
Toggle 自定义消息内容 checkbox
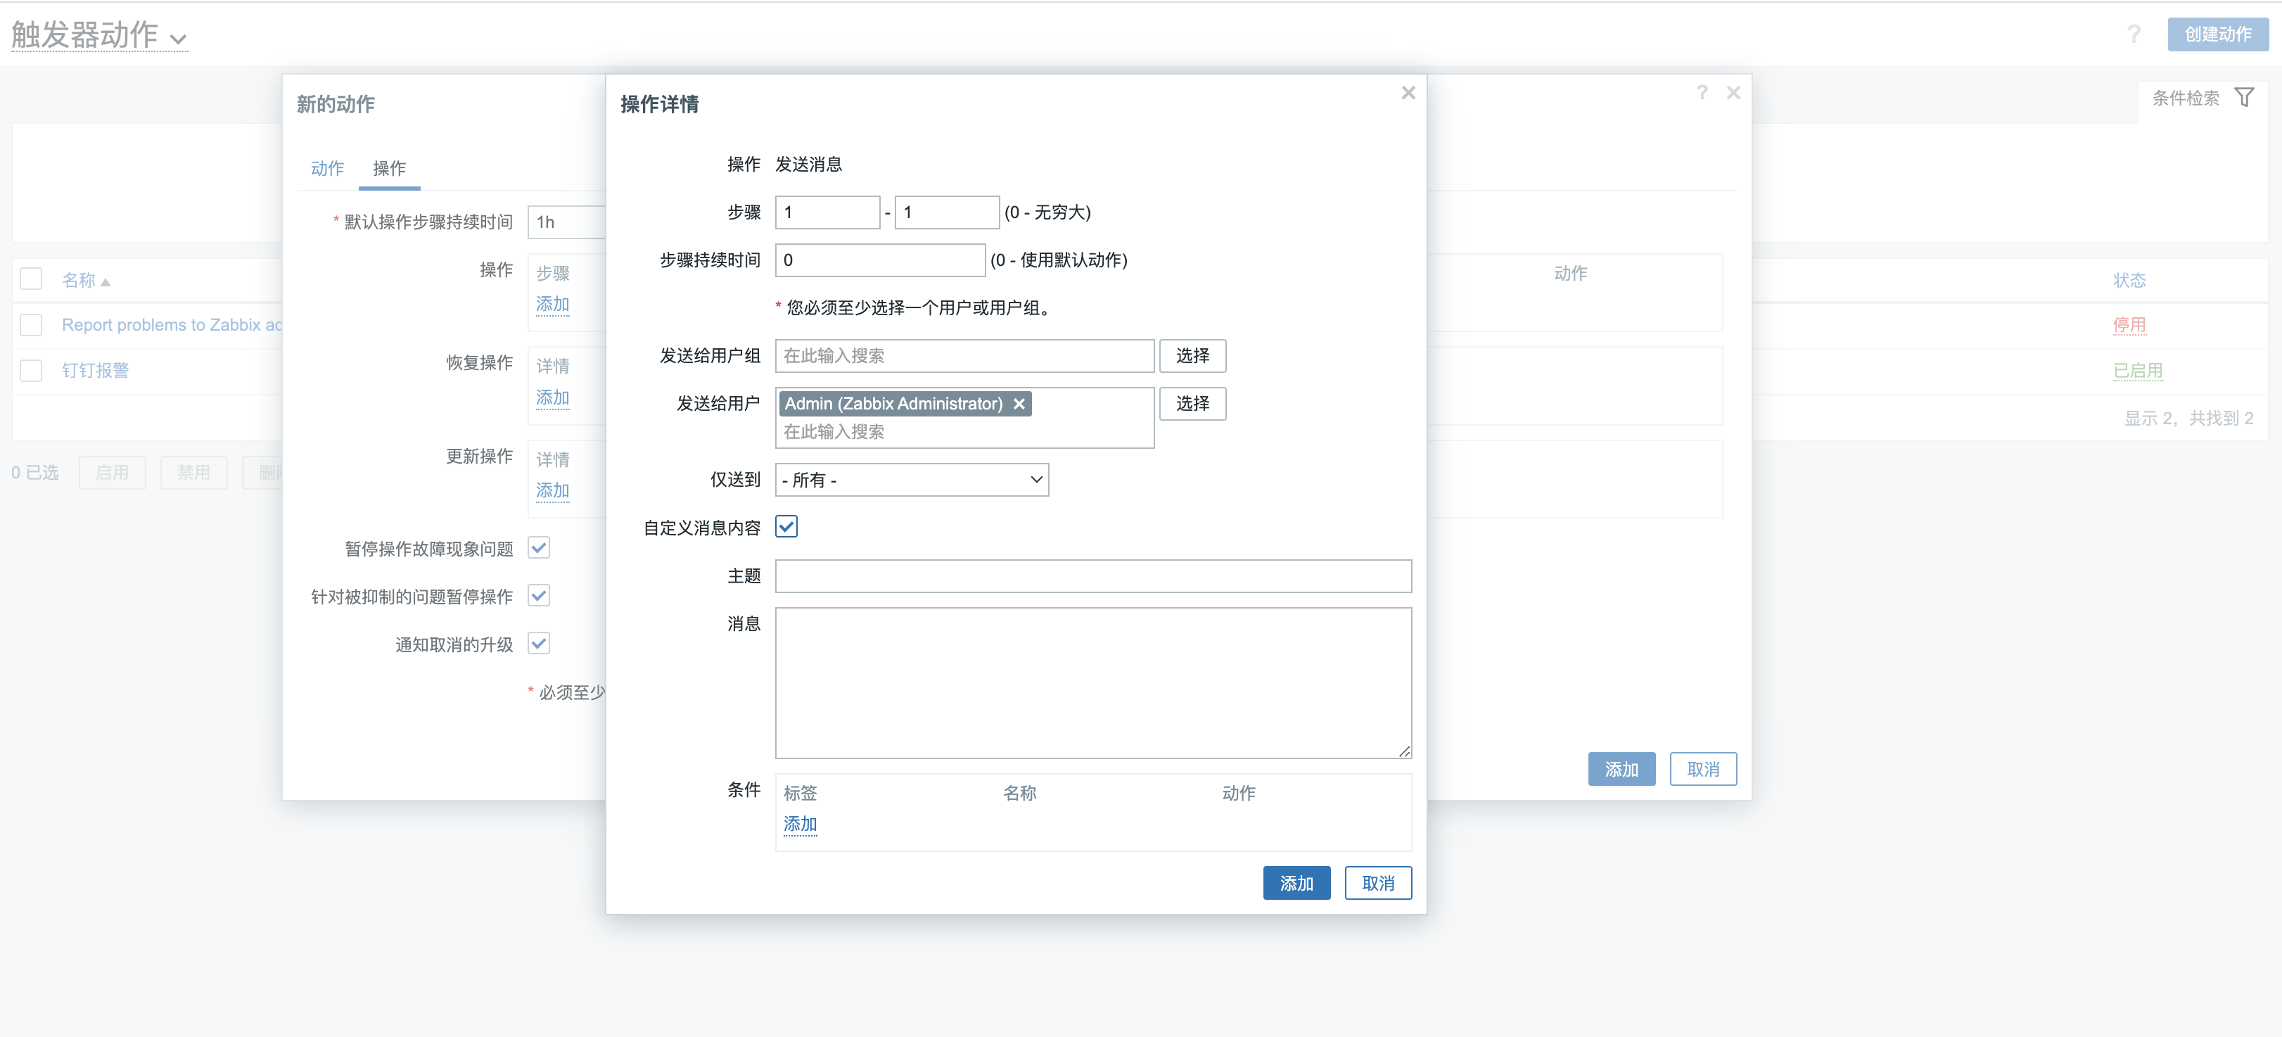786,526
